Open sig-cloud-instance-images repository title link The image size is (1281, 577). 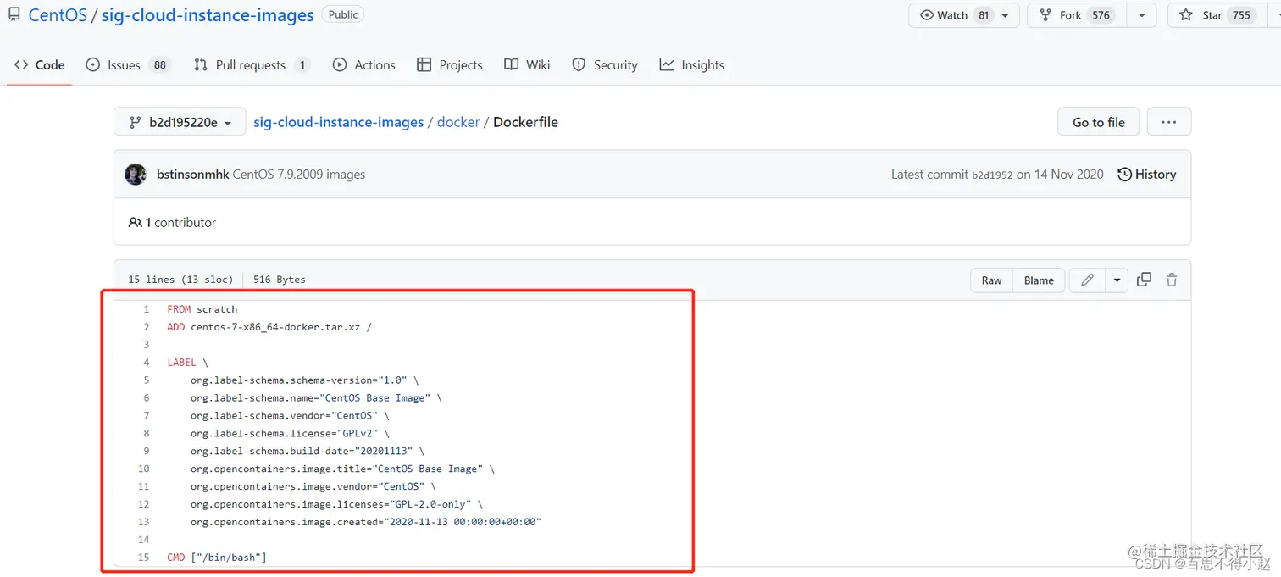[208, 15]
